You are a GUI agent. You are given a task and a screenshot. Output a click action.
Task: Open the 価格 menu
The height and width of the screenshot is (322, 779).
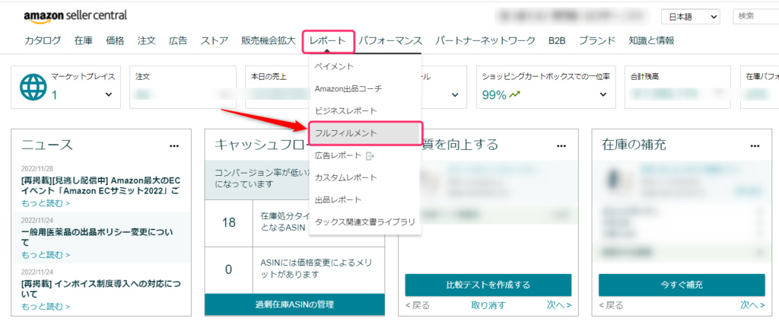click(x=115, y=41)
